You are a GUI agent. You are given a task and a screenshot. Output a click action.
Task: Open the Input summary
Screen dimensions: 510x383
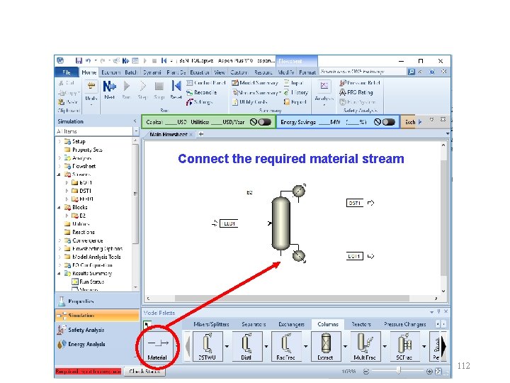(293, 83)
